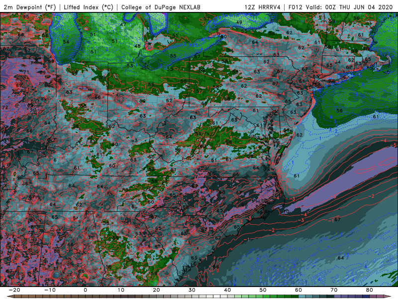Viewport: 398px width, 299px height.
Task: Click the -10 tick label on color bar
Action: point(50,290)
